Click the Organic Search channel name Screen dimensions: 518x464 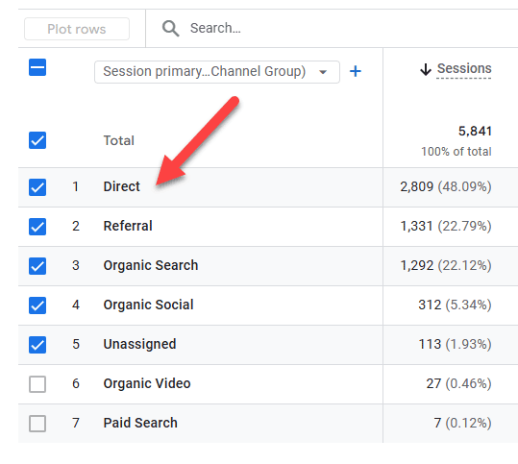tap(151, 265)
